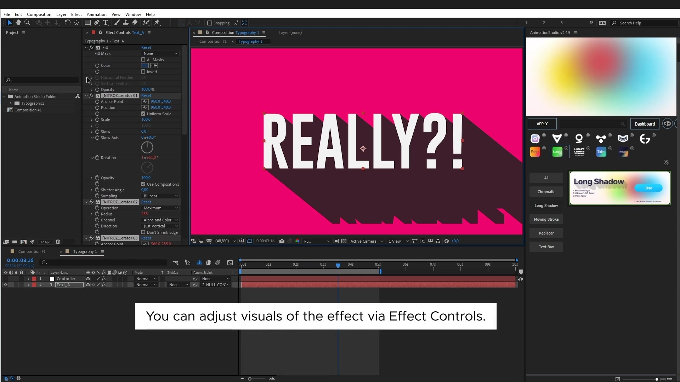Switch to Composition #1 timeline tab
The image size is (680, 382).
pos(32,251)
